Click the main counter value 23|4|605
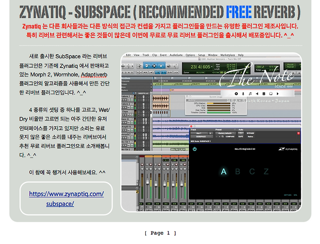 click(x=200, y=67)
